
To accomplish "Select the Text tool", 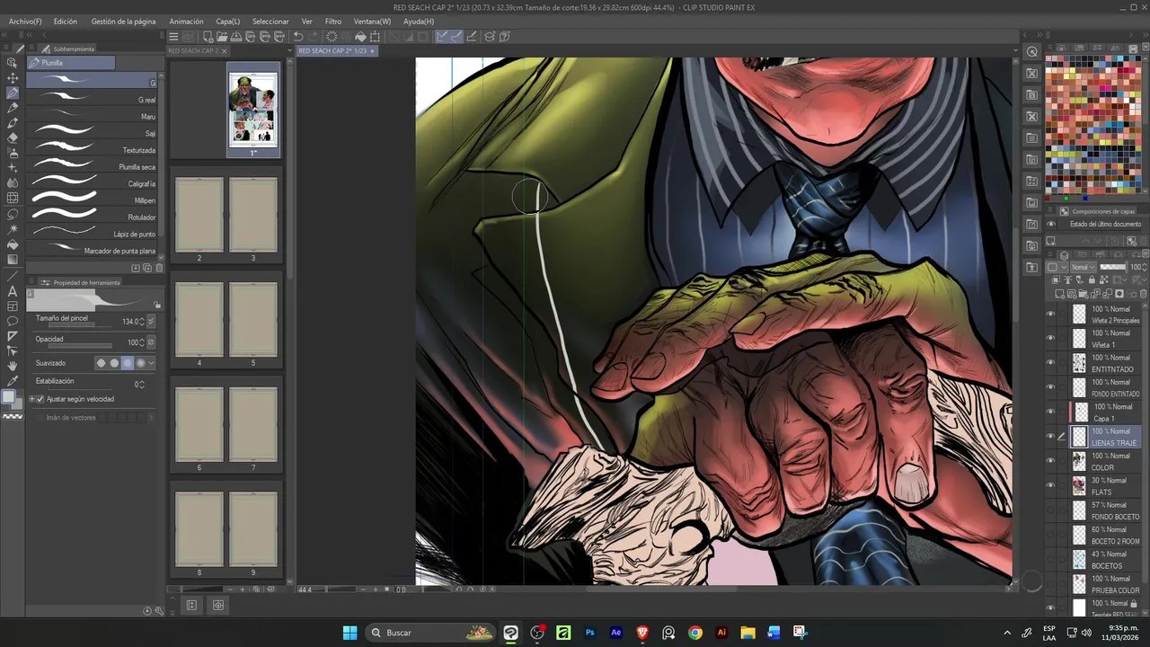I will [x=13, y=291].
